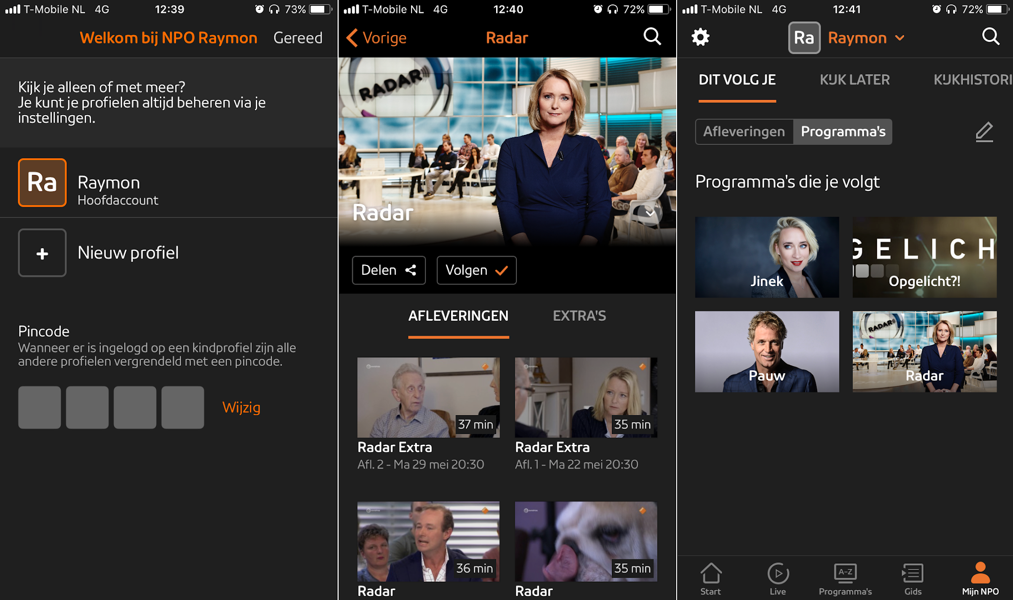Open the Live play icon

[x=778, y=573]
